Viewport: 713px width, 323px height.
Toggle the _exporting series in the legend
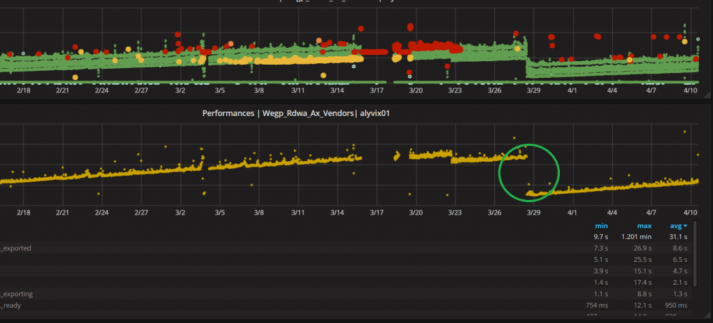coord(16,294)
